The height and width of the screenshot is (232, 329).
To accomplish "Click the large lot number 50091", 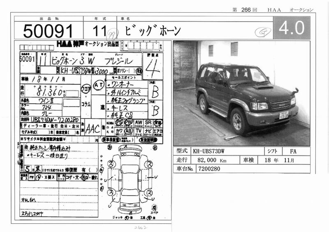I will (x=49, y=31).
